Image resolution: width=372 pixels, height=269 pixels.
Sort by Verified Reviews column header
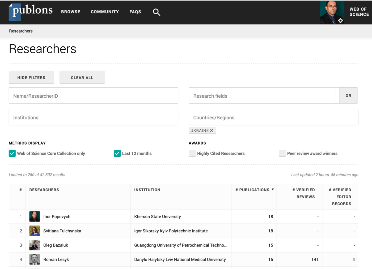(304, 193)
